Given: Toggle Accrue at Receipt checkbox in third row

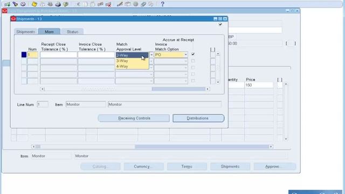Looking at the screenshot, I should [x=193, y=67].
